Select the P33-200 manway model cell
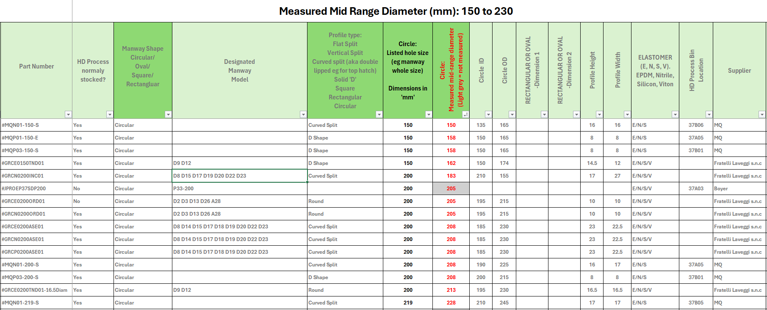The image size is (767, 310). click(x=239, y=189)
